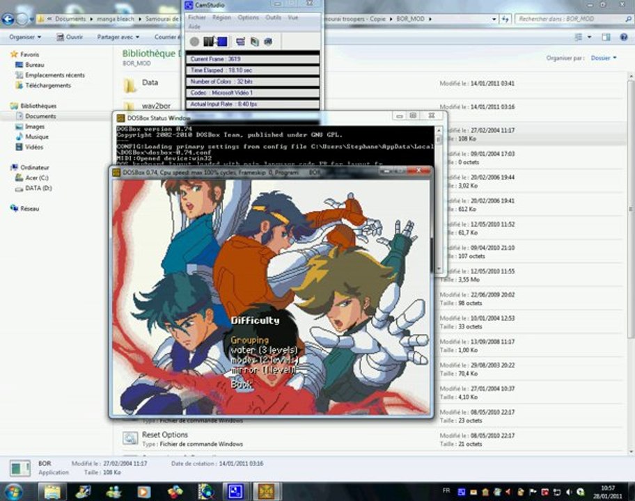This screenshot has width=635, height=501.
Task: Click the third CamStudio options icon
Action: pos(268,41)
